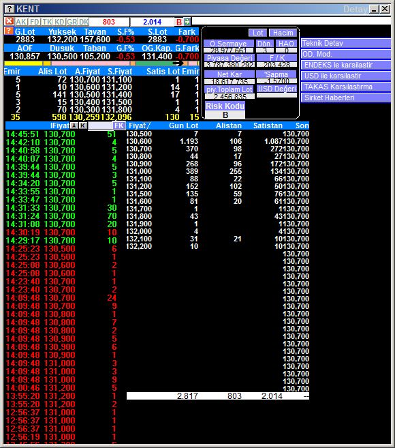Switch to the Hacim tab
This screenshot has height=448, width=395.
coord(283,33)
